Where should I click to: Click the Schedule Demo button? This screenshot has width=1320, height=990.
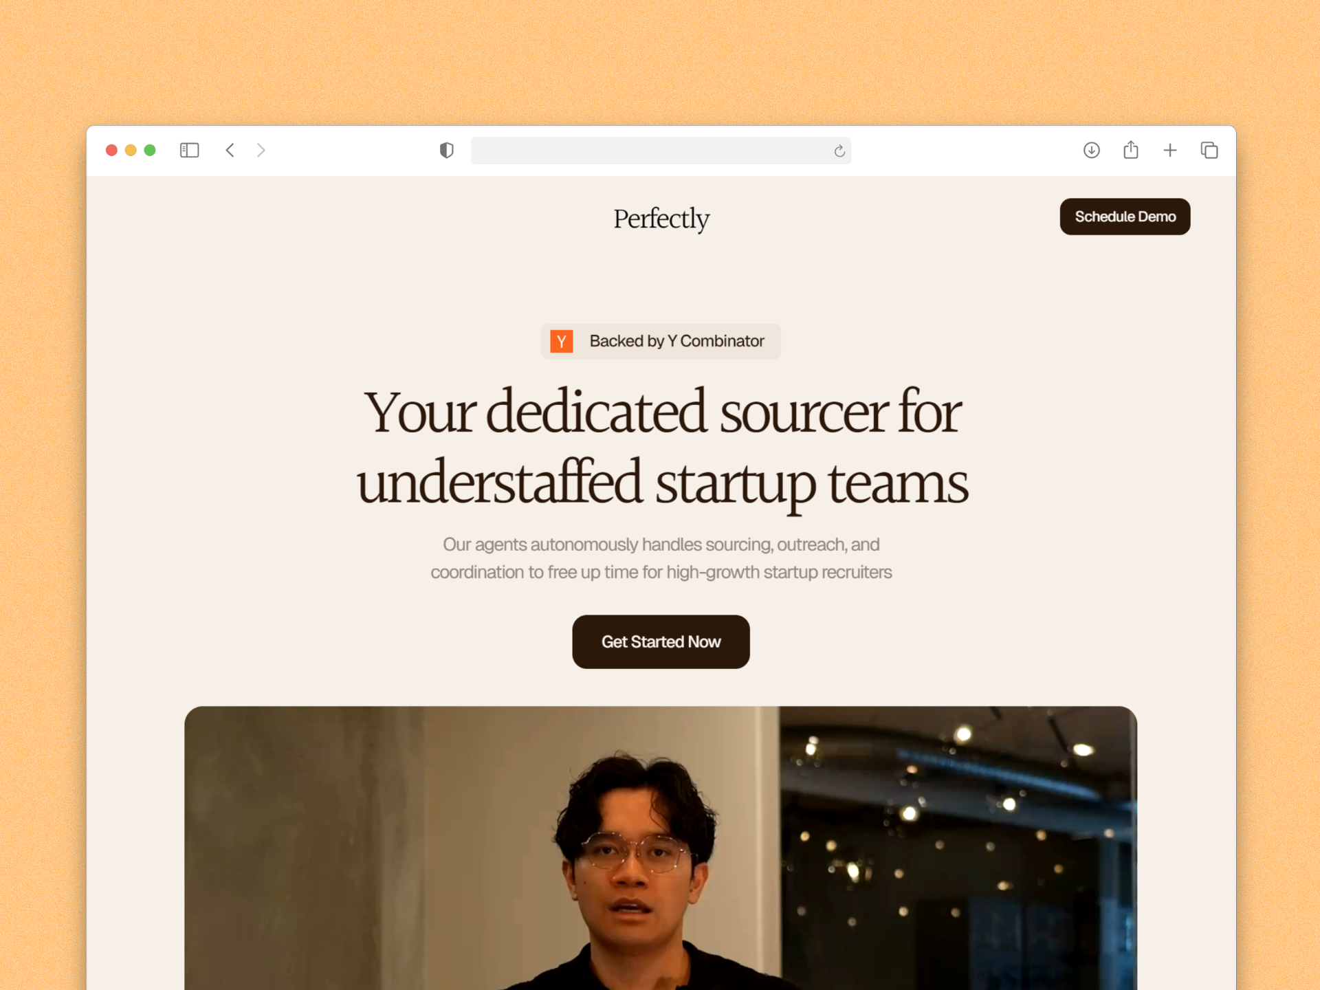click(1125, 217)
